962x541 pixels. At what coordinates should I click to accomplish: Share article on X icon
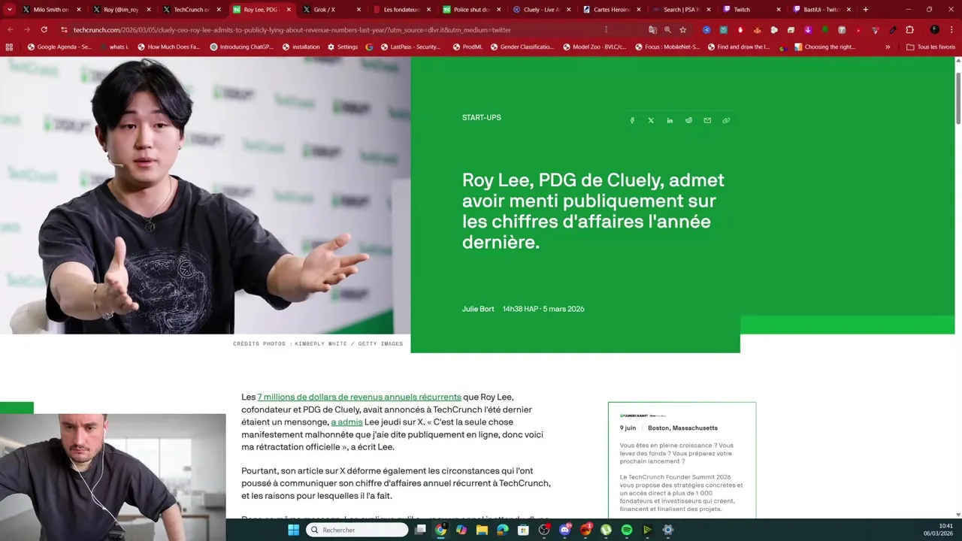[x=651, y=120]
